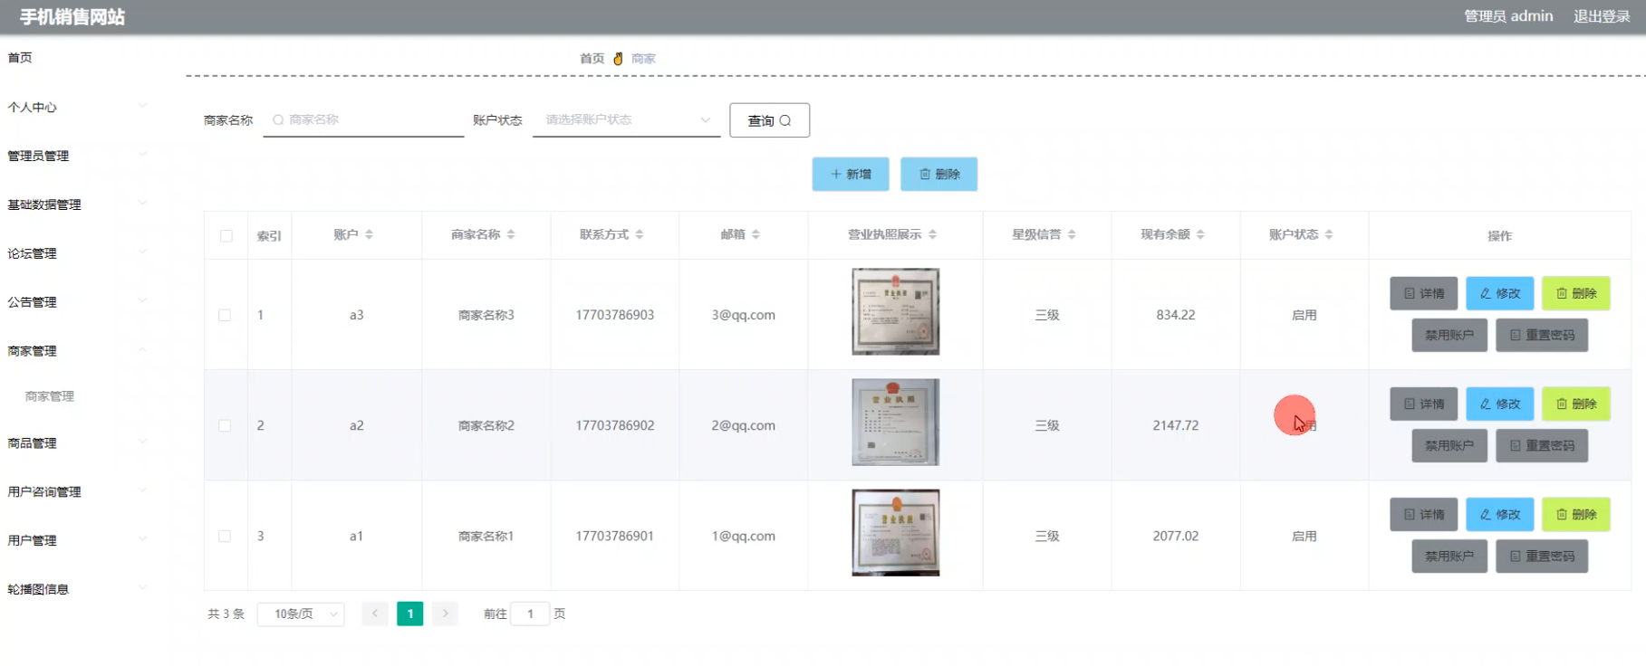Click the search icon in 商家名称 field
The width and height of the screenshot is (1646, 666).
point(278,119)
